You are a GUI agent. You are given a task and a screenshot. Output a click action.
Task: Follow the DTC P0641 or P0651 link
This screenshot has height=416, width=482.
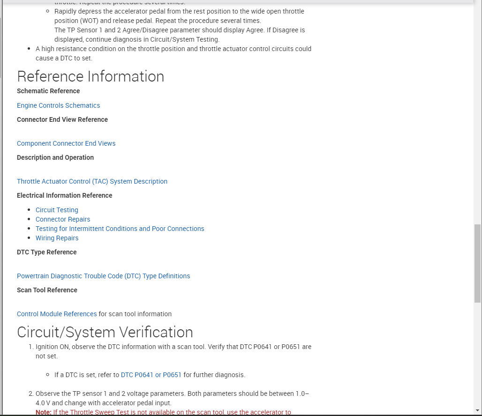151,375
